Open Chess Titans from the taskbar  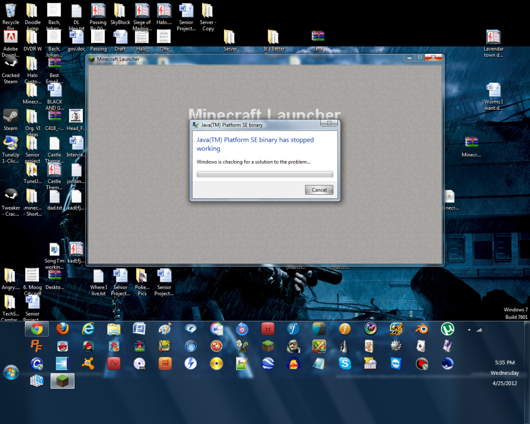pyautogui.click(x=344, y=346)
